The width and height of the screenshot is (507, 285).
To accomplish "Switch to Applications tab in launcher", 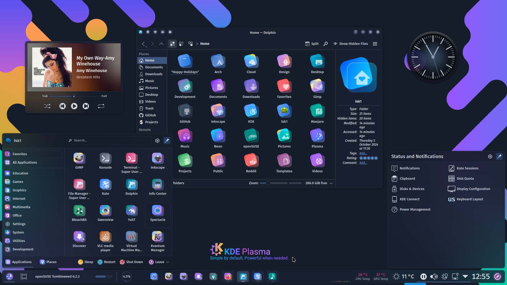I will (x=18, y=262).
